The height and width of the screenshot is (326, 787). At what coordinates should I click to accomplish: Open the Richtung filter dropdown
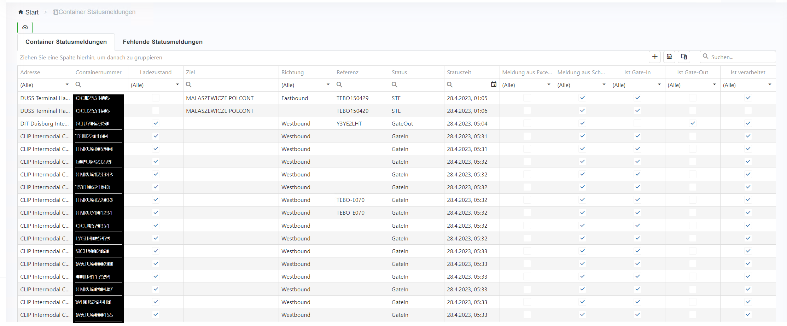(328, 85)
